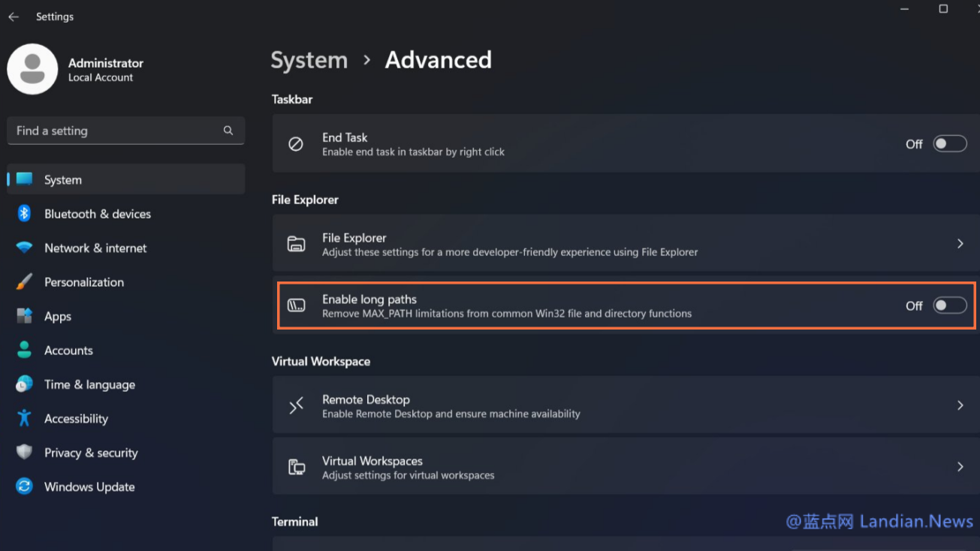Click 'Enable end task in taskbar' description
Image resolution: width=980 pixels, height=551 pixels.
click(x=413, y=152)
